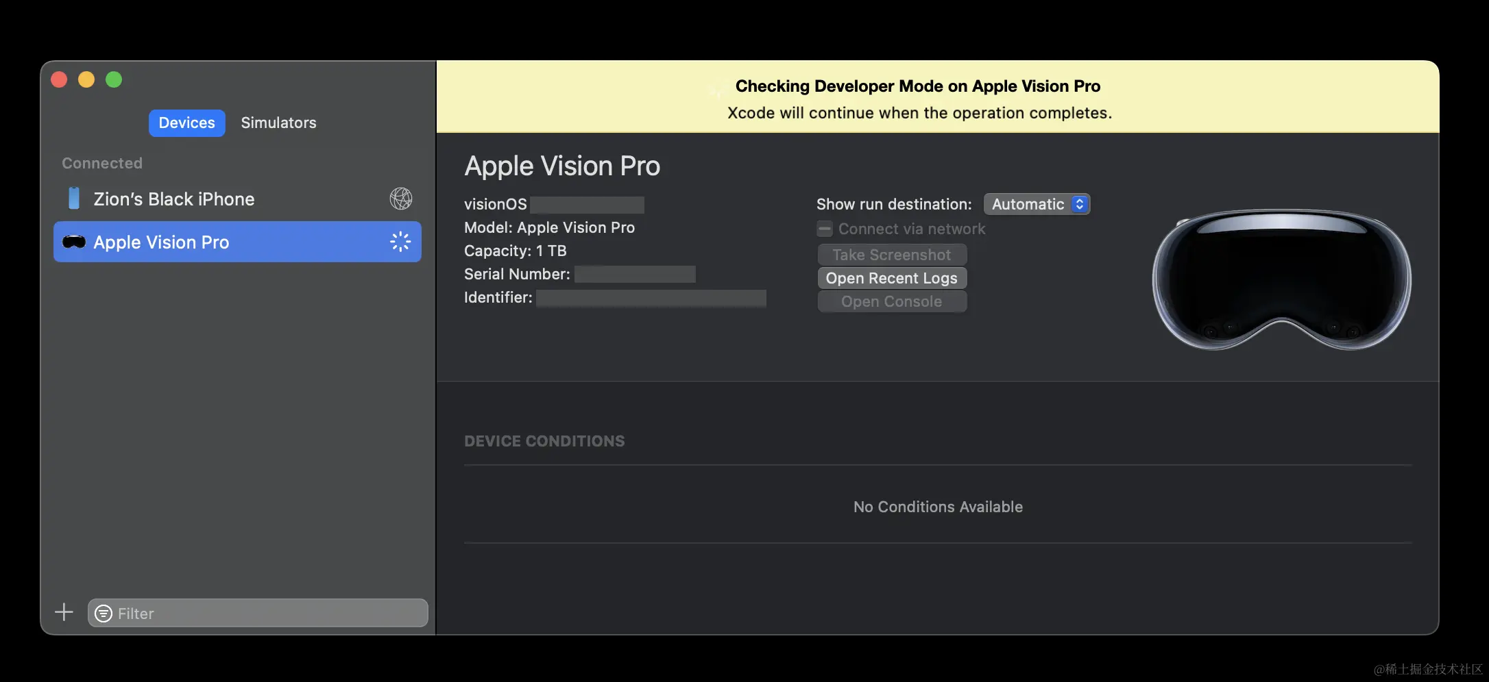Screen dimensions: 1489x682
Task: Add a new device with the plus button
Action: pyautogui.click(x=64, y=611)
